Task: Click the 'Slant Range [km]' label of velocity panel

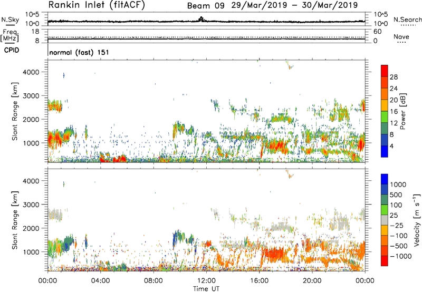Action: click(15, 220)
